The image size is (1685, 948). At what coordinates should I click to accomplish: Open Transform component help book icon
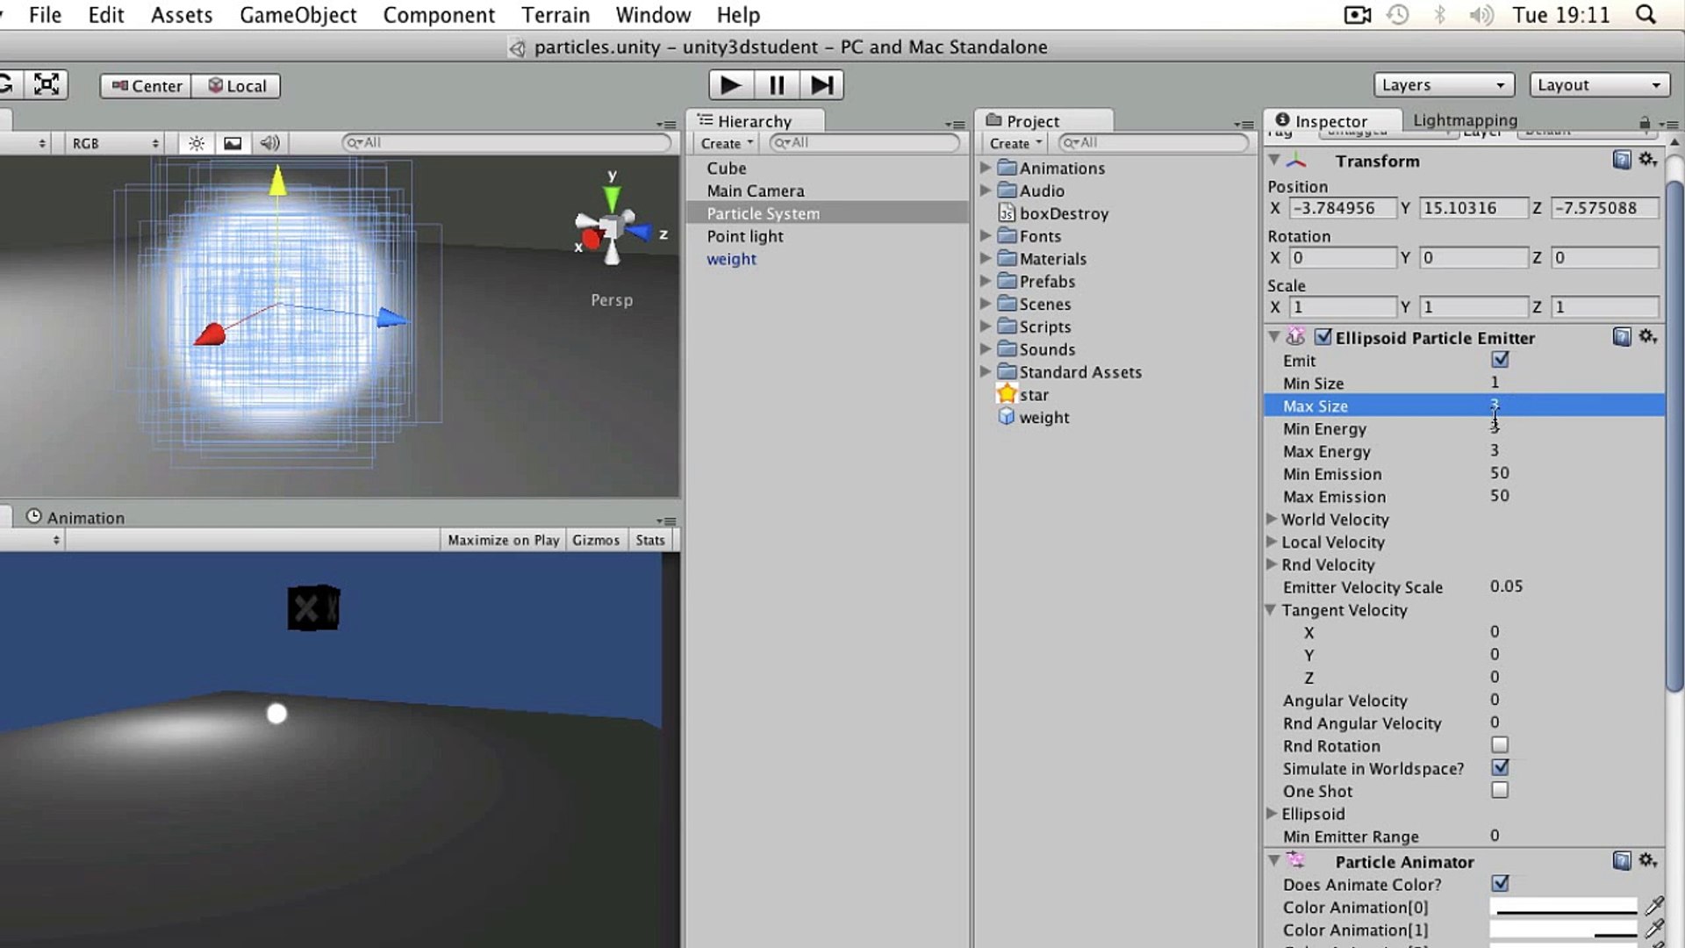(x=1621, y=160)
